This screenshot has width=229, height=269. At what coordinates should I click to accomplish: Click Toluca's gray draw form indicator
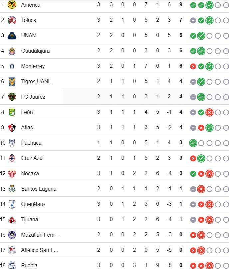tap(193, 21)
